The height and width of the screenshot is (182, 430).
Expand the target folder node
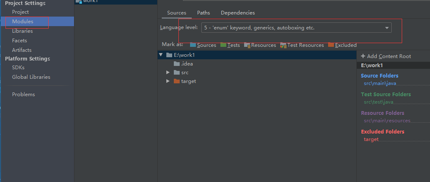pos(168,81)
